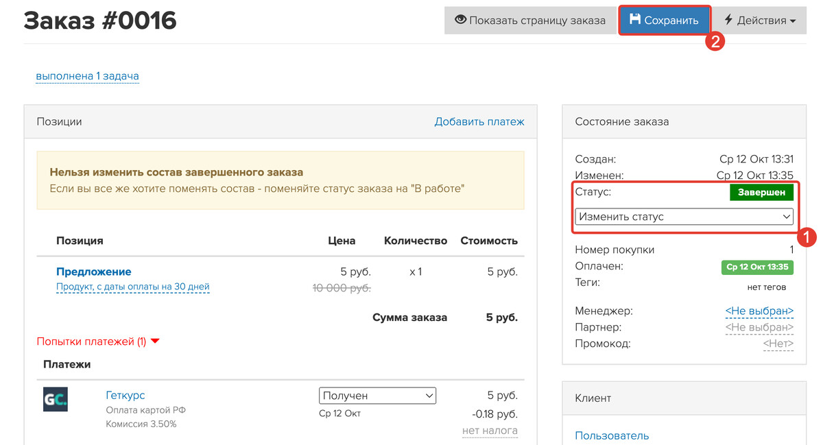Open the 'Пользователь' client link
Viewport: 823px width, 445px height.
[612, 435]
